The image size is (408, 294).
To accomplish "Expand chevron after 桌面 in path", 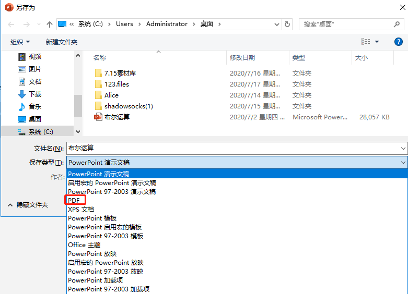I will 219,24.
